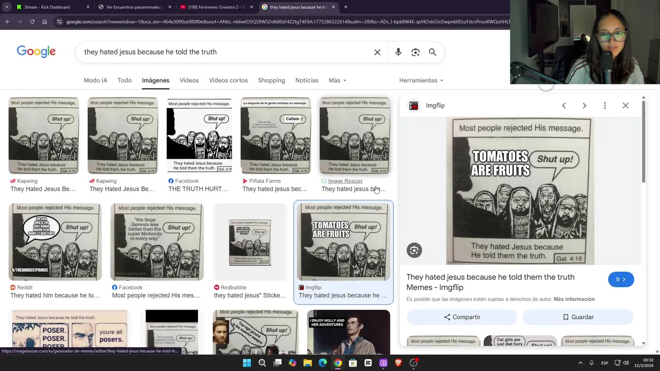This screenshot has height=371, width=660.
Task: Switch to the Videos tab
Action: click(x=189, y=80)
